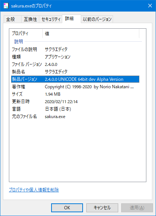Viewport: 156px width, 216px height.
Task: Select the 更新日時 row label
Action: (x=20, y=102)
